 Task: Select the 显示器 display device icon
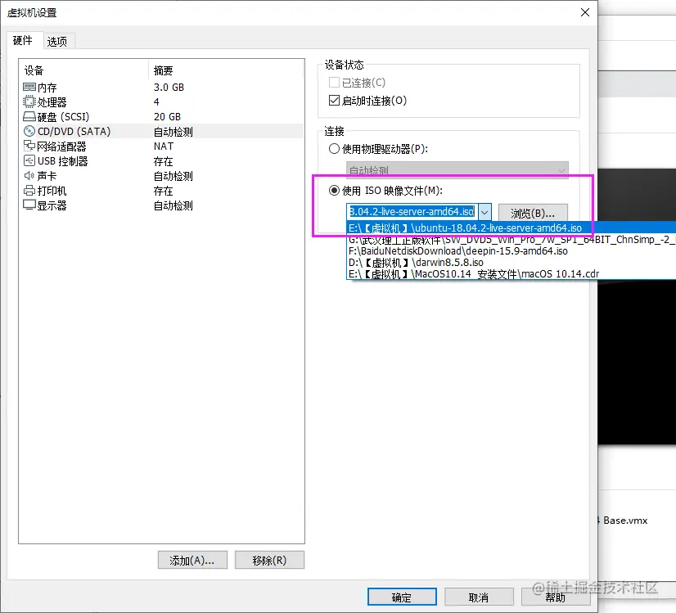(30, 205)
